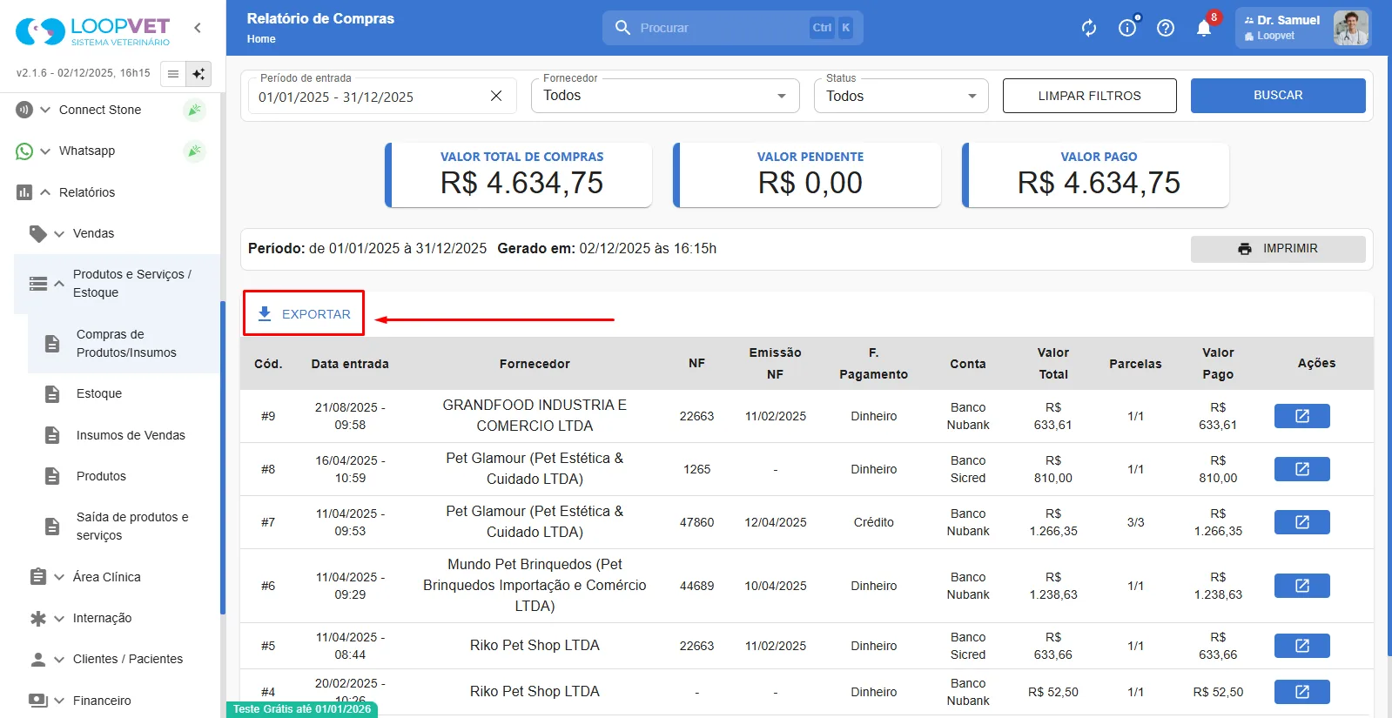
Task: Open the Fornecedor dropdown
Action: (665, 96)
